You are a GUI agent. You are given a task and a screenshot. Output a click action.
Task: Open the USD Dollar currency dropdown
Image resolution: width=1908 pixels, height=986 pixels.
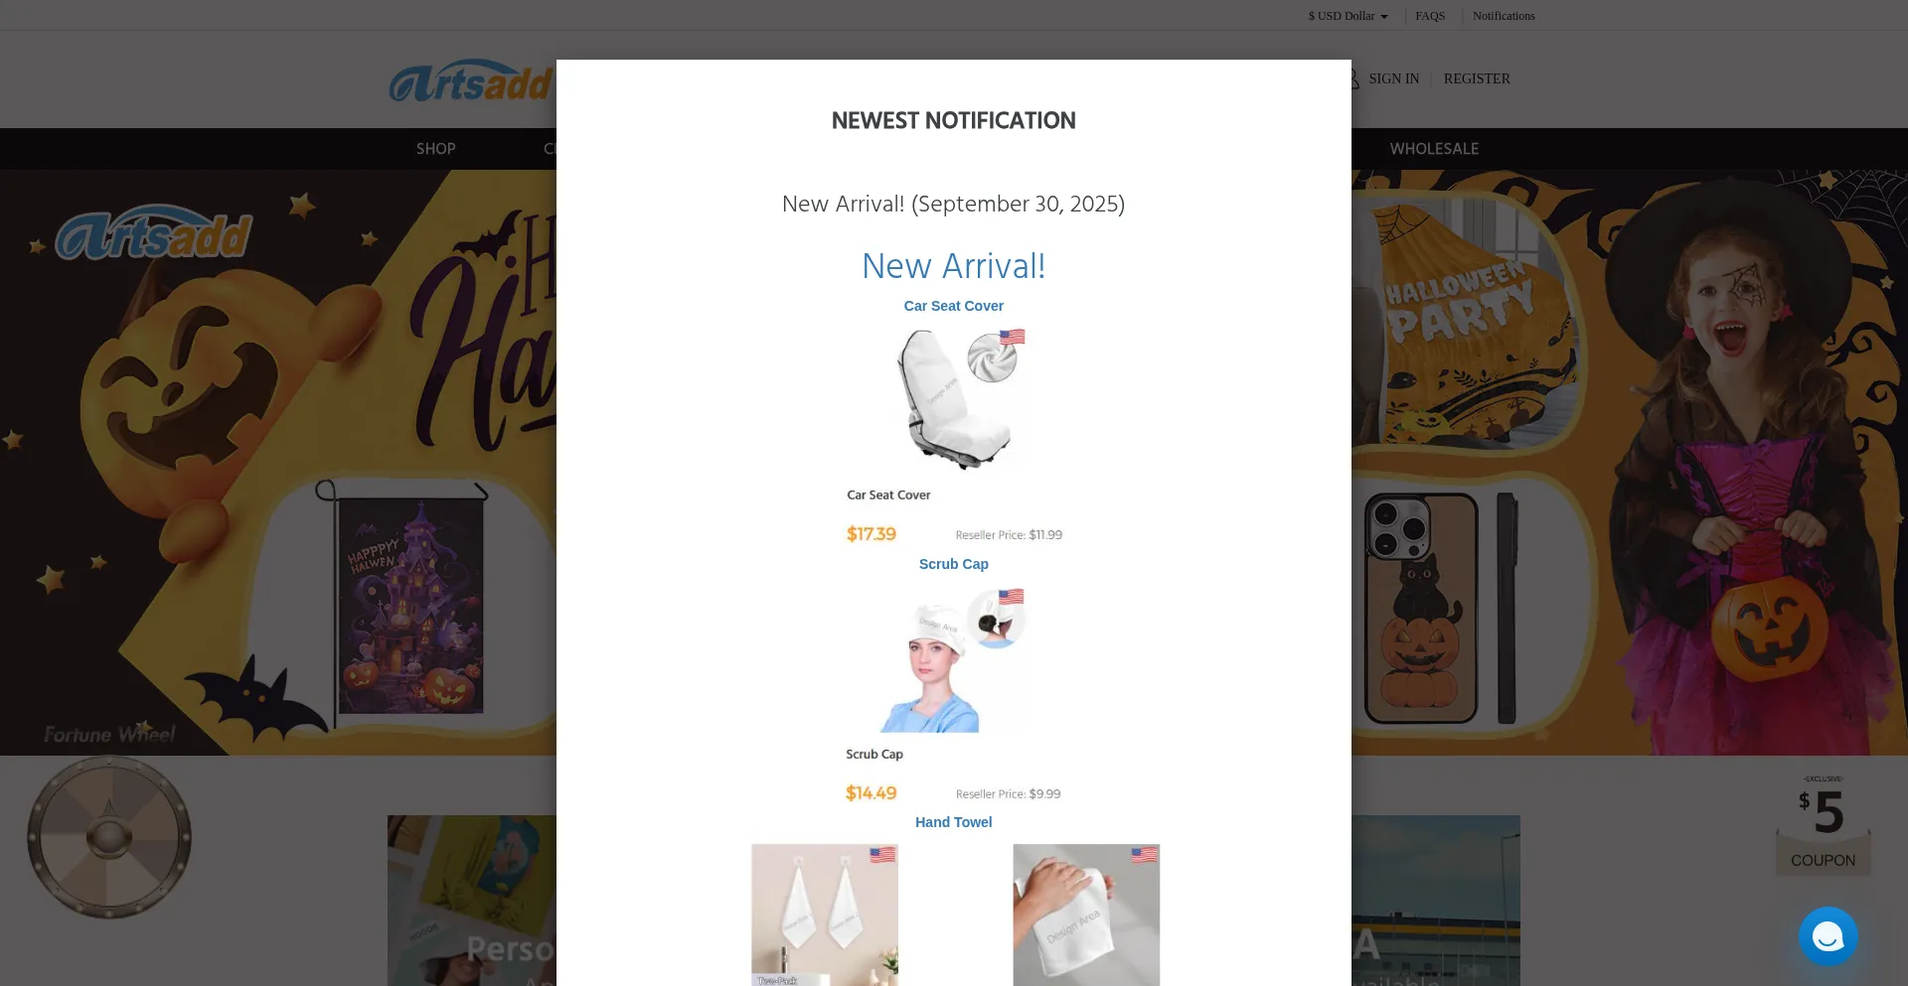point(1348,16)
